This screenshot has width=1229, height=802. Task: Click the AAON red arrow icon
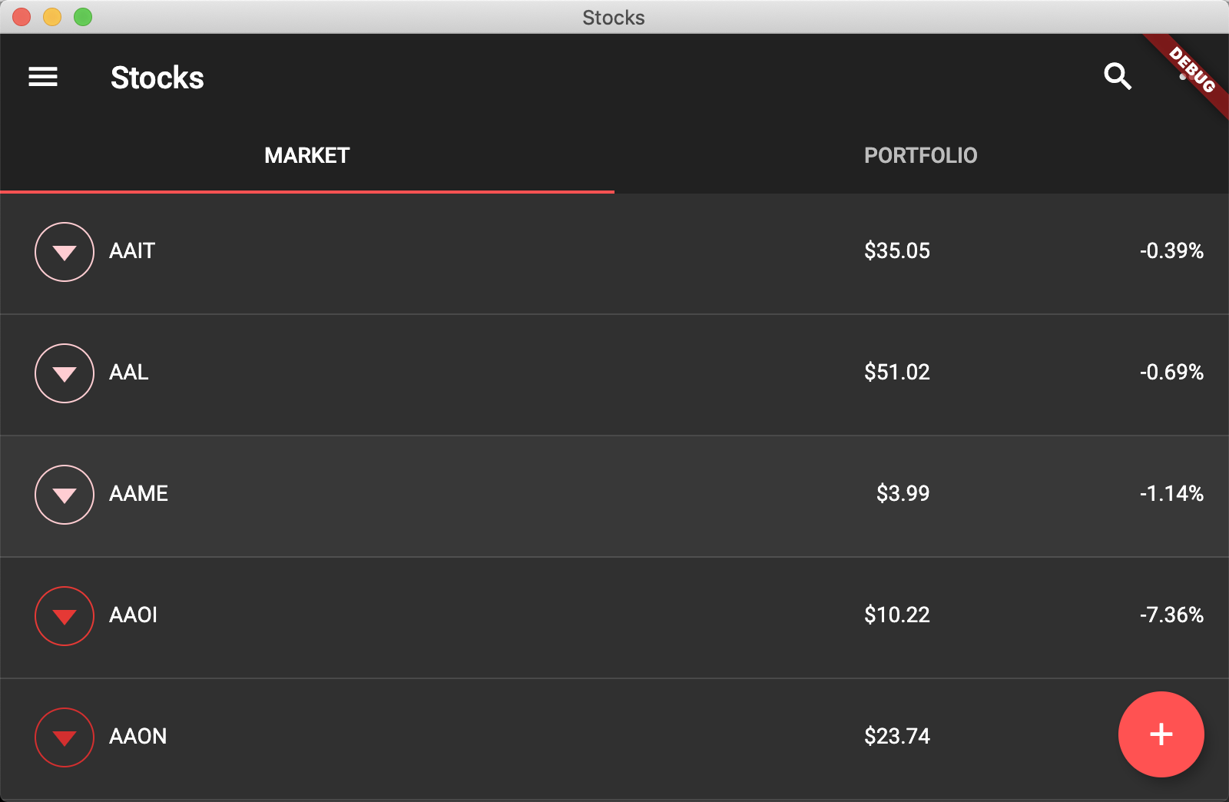click(65, 737)
